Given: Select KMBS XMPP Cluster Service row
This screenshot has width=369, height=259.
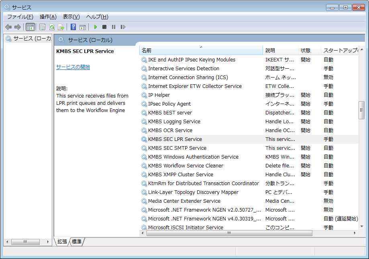Looking at the screenshot, I should (249, 175).
